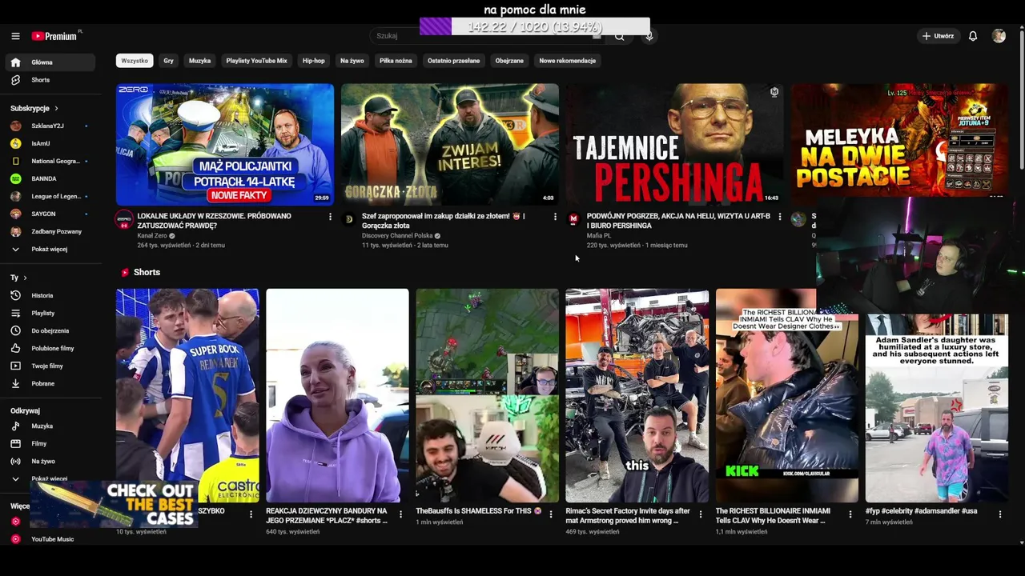
Task: Open Zadbany Pozwany subscription channel
Action: (x=50, y=231)
